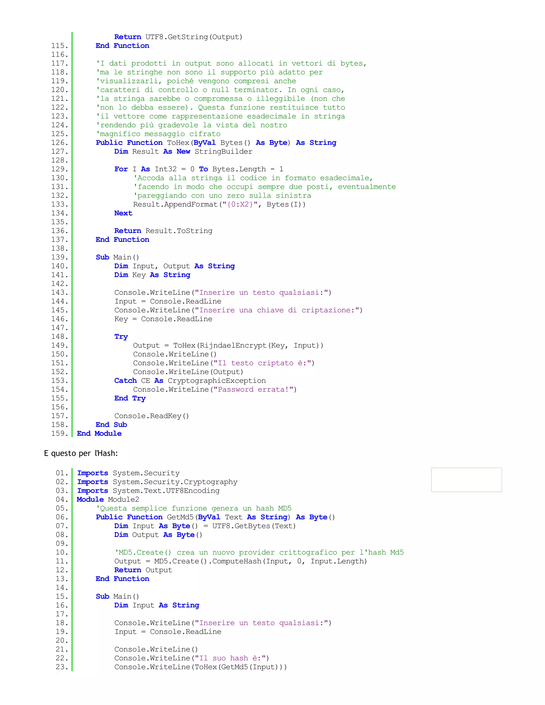Click line 143 'Inserire un testo qualsiasi:' WriteLine
This screenshot has width=545, height=705.
pyautogui.click(x=223, y=292)
